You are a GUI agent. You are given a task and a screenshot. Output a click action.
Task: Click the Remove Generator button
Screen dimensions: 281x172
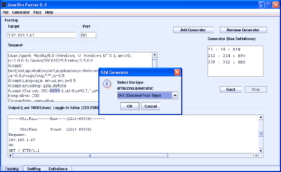(243, 30)
